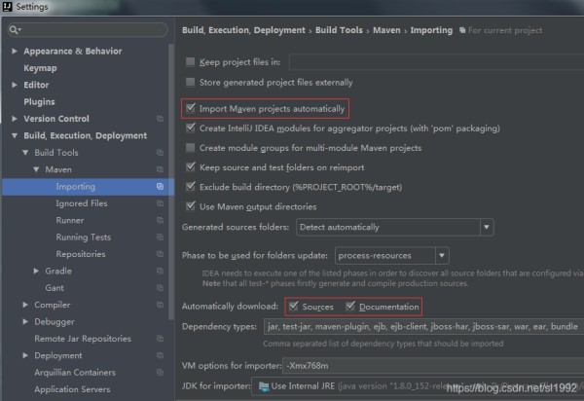Click the project-level icon beside Arquillian Containers
Viewport: 584px width, 401px height.
pos(160,373)
